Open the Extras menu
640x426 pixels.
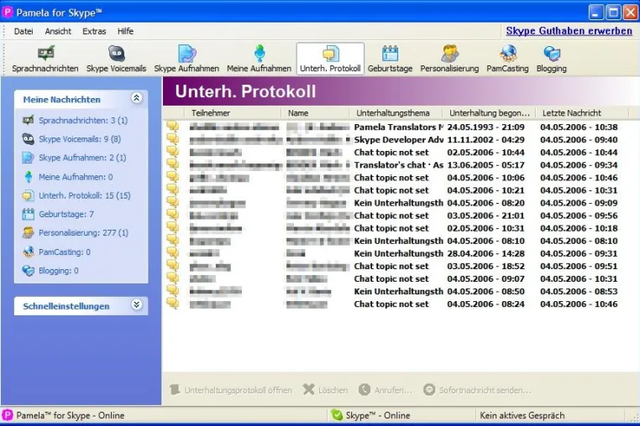(94, 31)
